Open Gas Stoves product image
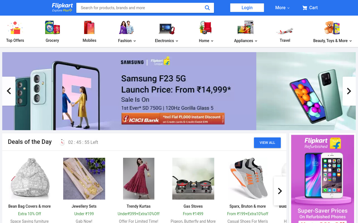This screenshot has height=223, width=358. point(193,179)
